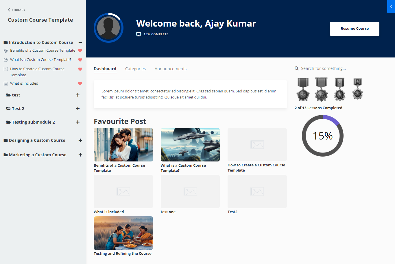Click the first medal badge icon
Screen dimensions: 395x264
pyautogui.click(x=303, y=89)
